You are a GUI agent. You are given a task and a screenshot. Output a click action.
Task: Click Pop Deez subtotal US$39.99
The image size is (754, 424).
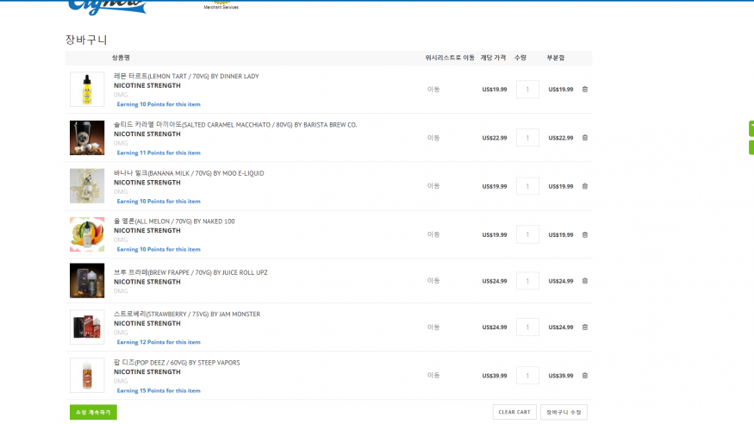pyautogui.click(x=561, y=376)
